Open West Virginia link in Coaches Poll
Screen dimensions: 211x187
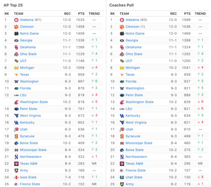pyautogui.click(x=136, y=122)
